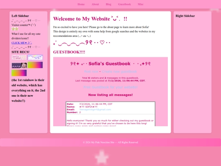Click the 'Welcome to My Website' heading
Viewport: 221px width, 166px height.
(x=90, y=19)
